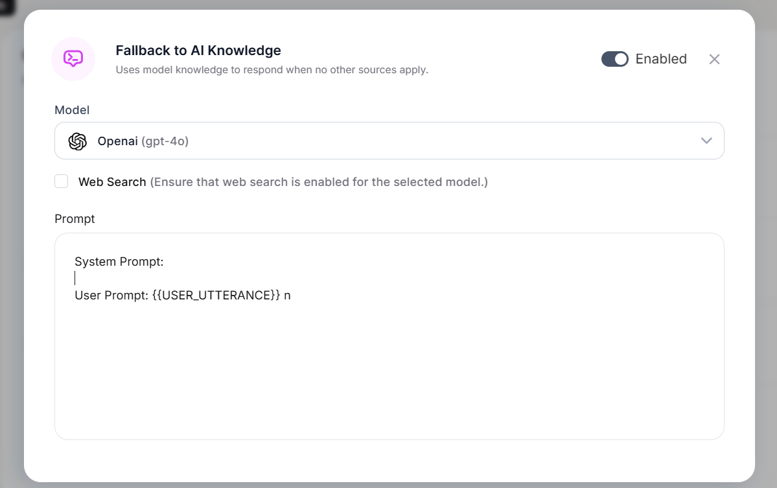This screenshot has height=488, width=777.
Task: Click the Model field label
Action: click(71, 110)
